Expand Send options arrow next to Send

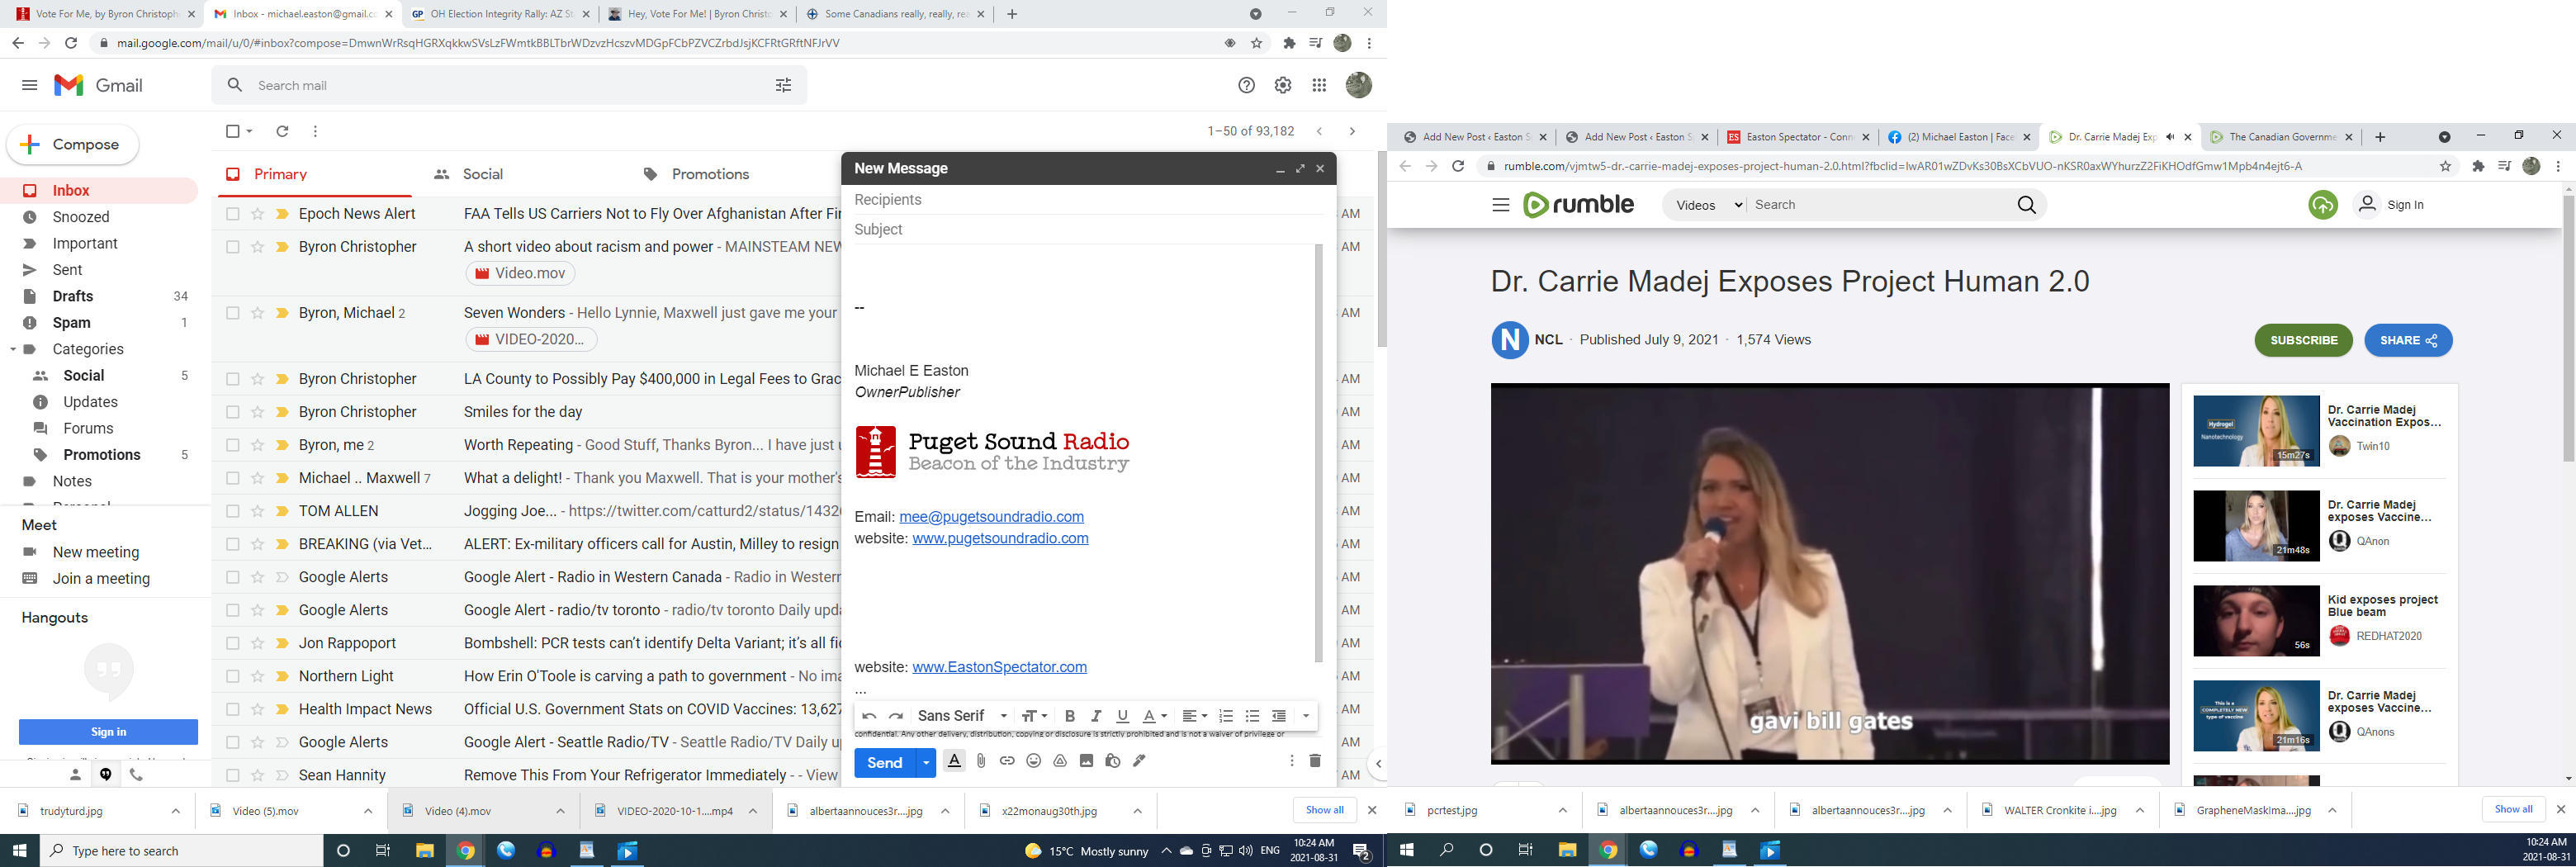click(926, 763)
